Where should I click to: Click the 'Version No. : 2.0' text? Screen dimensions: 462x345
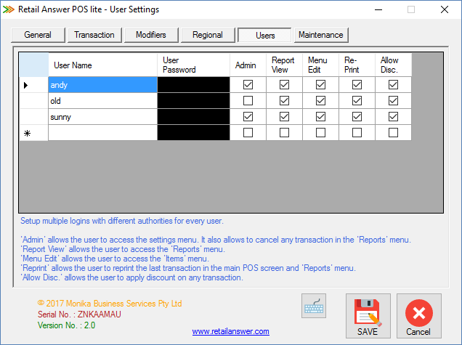[x=66, y=325]
